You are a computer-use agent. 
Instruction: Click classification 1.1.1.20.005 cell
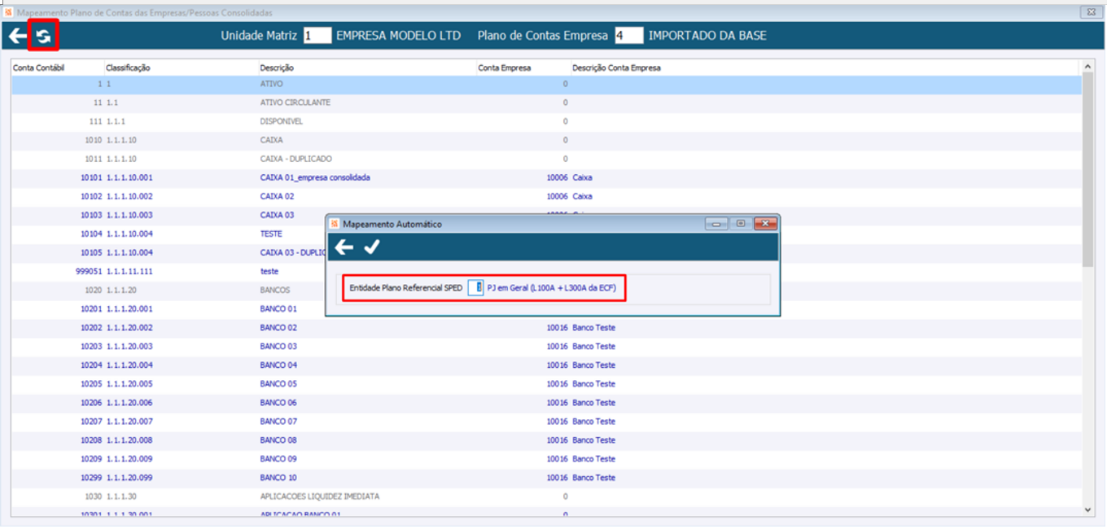[129, 384]
